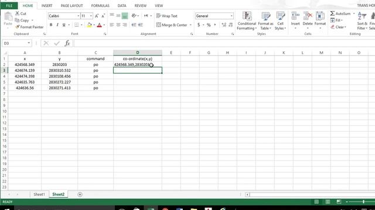Click Decrease Decimal icon
The height and width of the screenshot is (210, 375).
[230, 24]
